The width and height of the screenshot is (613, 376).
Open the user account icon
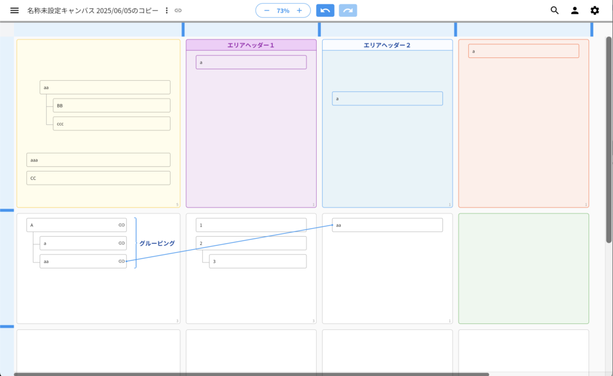click(x=575, y=10)
